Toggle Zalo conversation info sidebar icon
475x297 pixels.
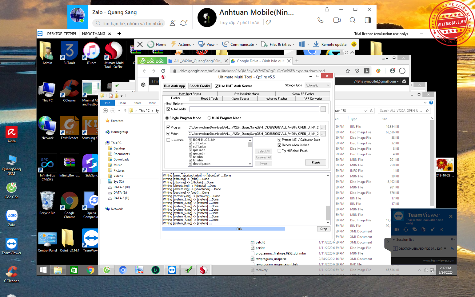click(x=368, y=20)
